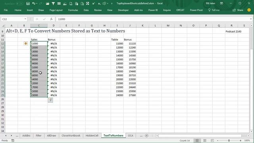Zoom in with the plus button

point(241,141)
